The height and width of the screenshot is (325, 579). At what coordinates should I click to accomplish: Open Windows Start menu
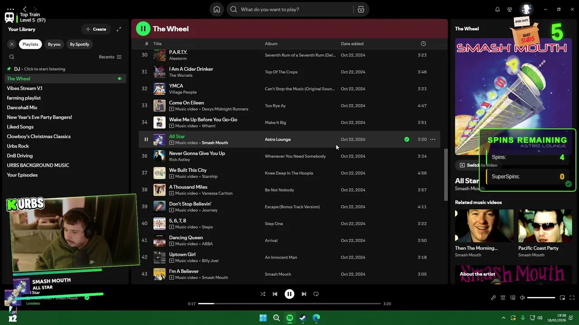(263, 318)
